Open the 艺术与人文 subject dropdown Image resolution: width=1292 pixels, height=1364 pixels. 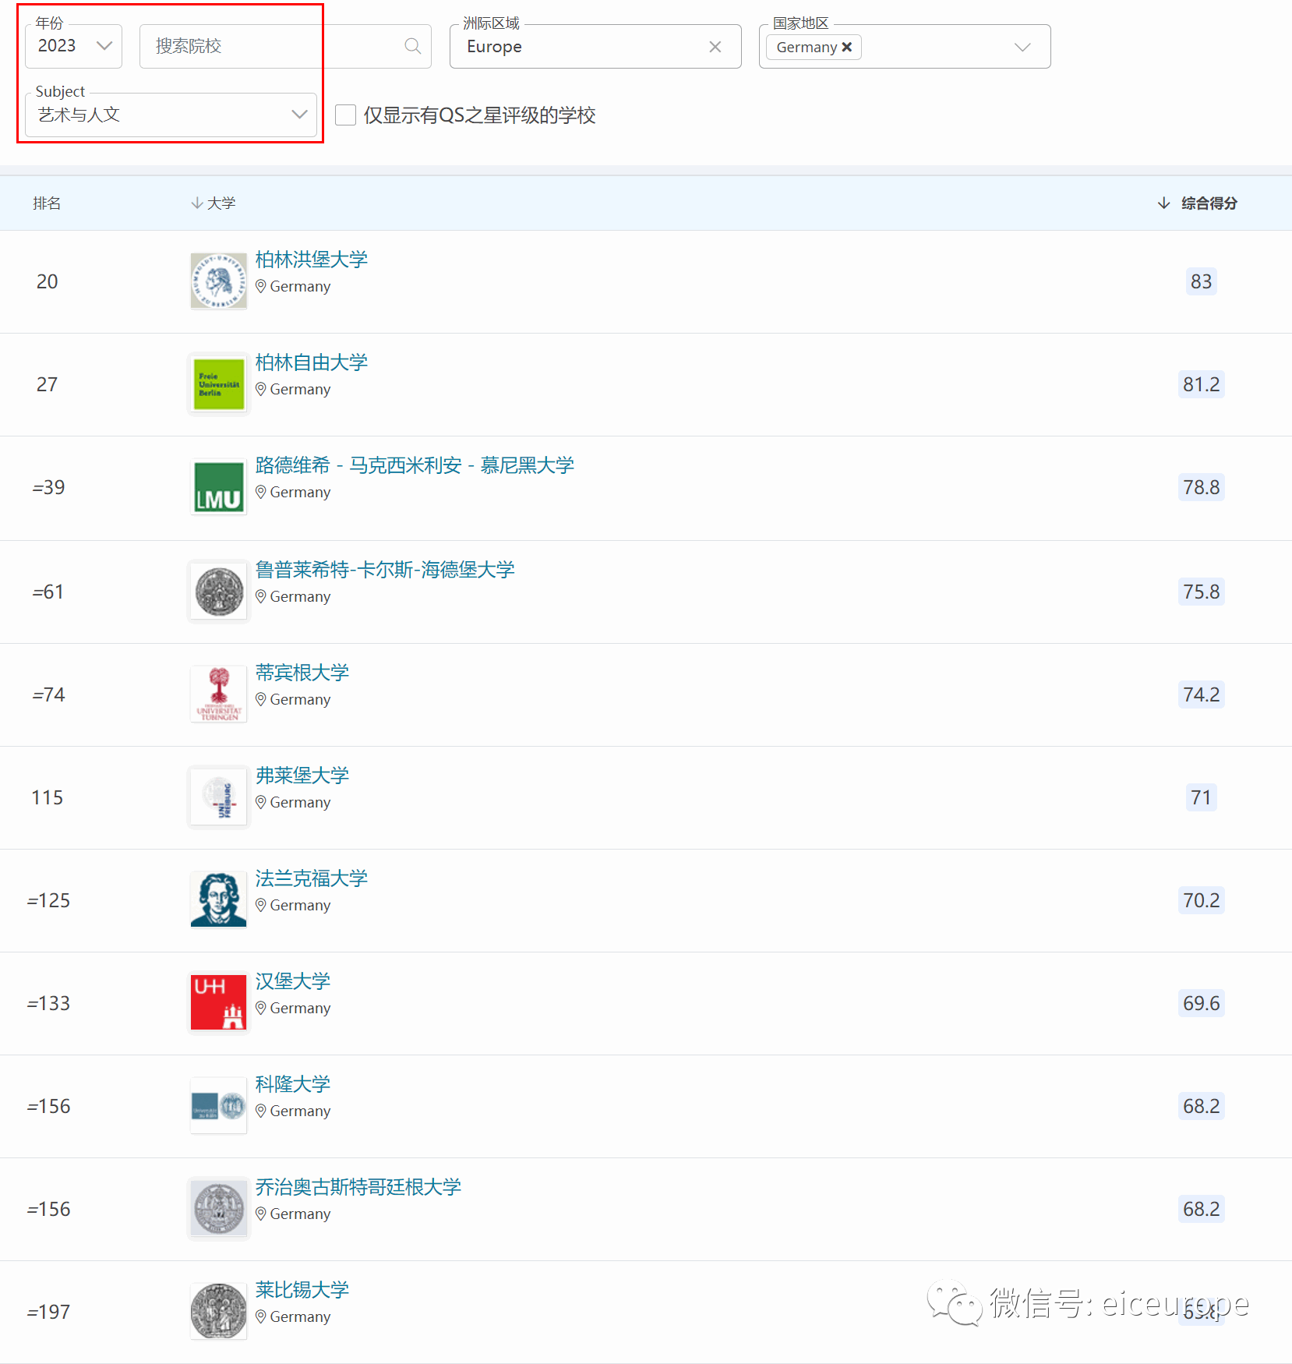[171, 115]
